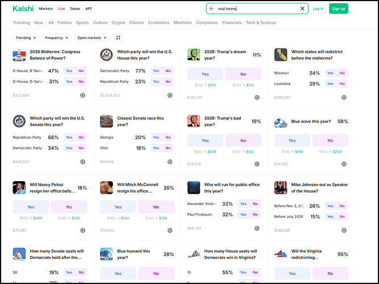Click the search input field
This screenshot has width=379, height=284.
[256, 9]
